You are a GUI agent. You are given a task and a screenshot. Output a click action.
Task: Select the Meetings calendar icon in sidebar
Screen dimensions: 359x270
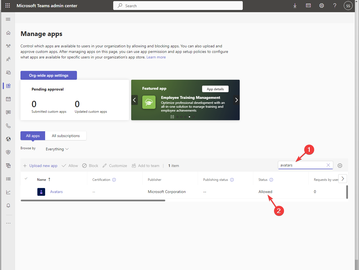click(x=8, y=99)
